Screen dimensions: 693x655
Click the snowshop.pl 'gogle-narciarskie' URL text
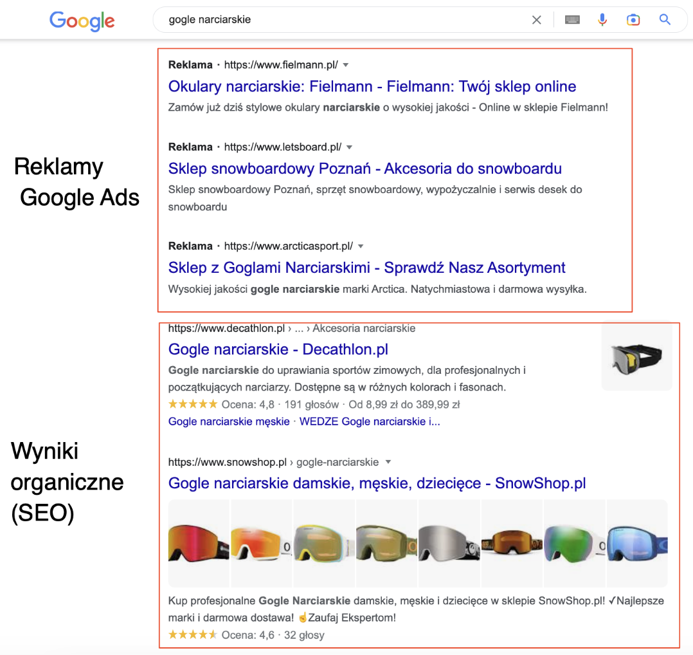tap(337, 462)
